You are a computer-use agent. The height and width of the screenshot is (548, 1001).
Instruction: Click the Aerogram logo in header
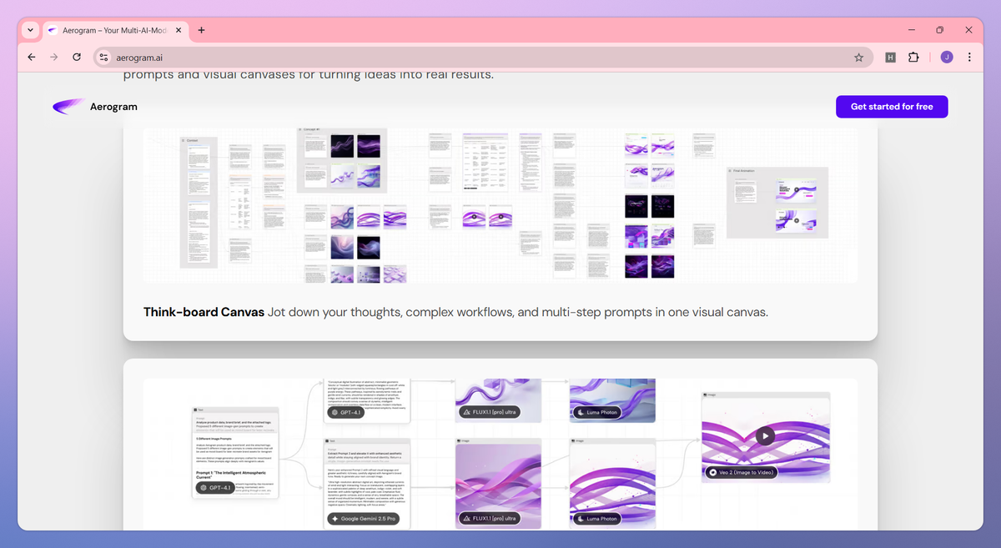(94, 107)
